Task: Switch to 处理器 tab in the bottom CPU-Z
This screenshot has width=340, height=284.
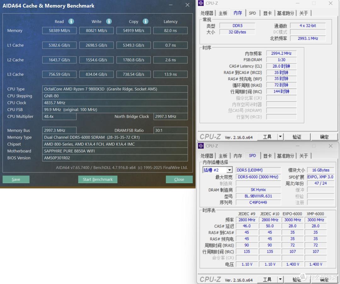Action: [x=207, y=156]
